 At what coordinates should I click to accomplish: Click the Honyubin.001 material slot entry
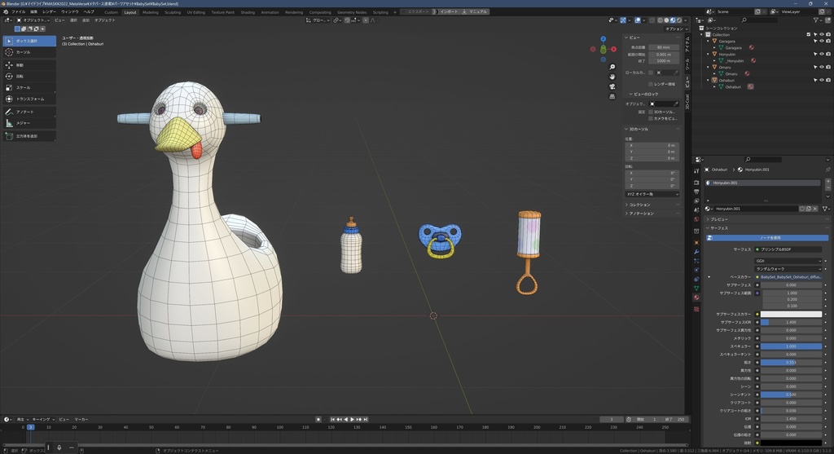pyautogui.click(x=762, y=183)
